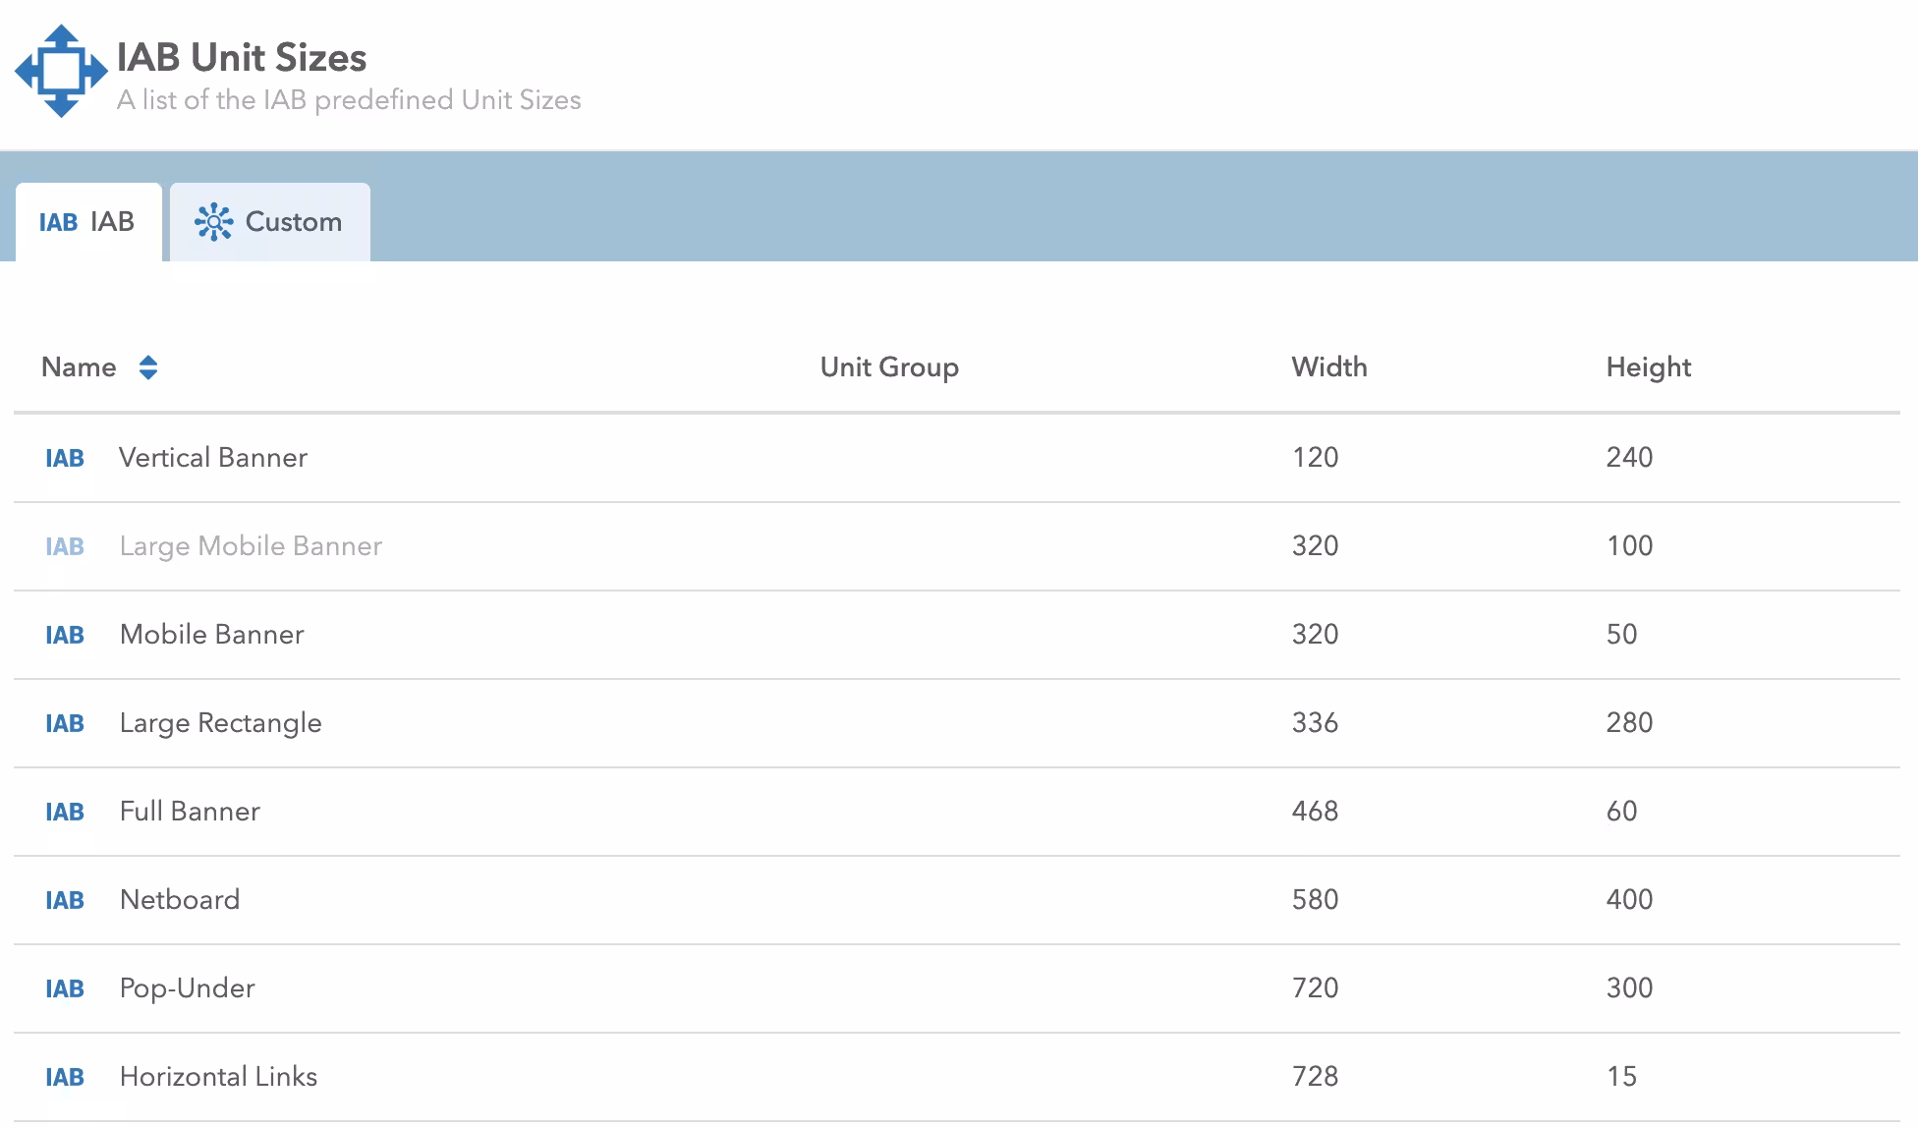
Task: Click the Horizontal Links unit name
Action: click(218, 1077)
